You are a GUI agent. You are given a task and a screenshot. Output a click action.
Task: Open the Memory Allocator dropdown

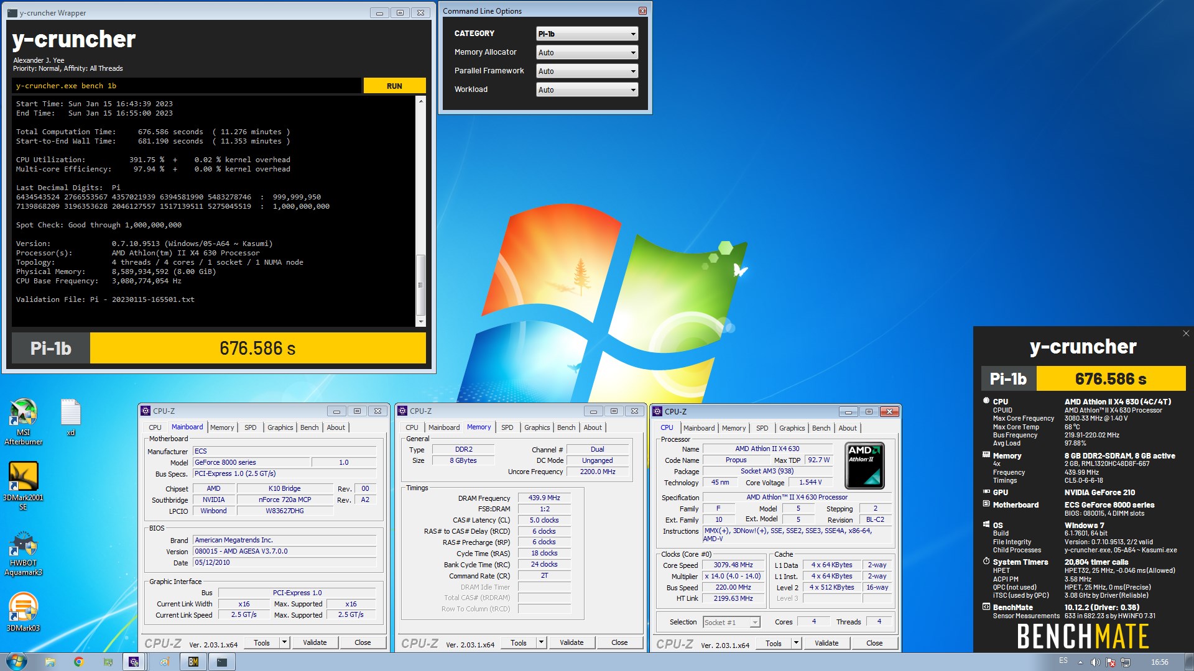587,52
